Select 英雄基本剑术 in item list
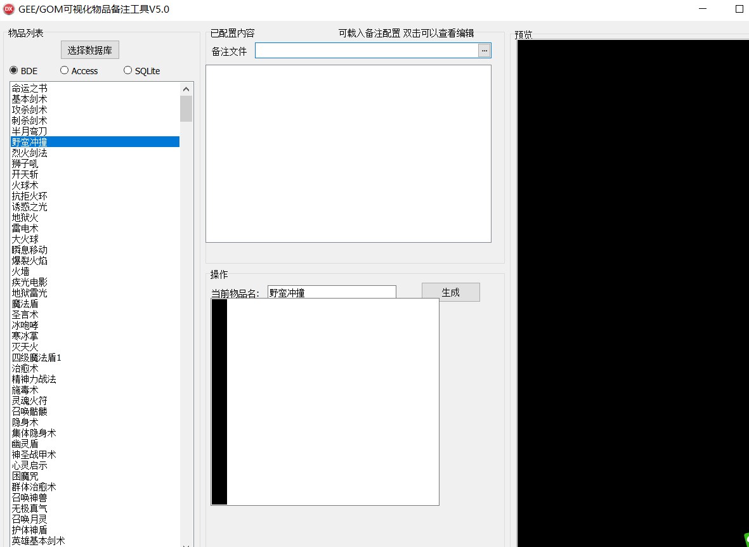This screenshot has height=547, width=749. (95, 541)
